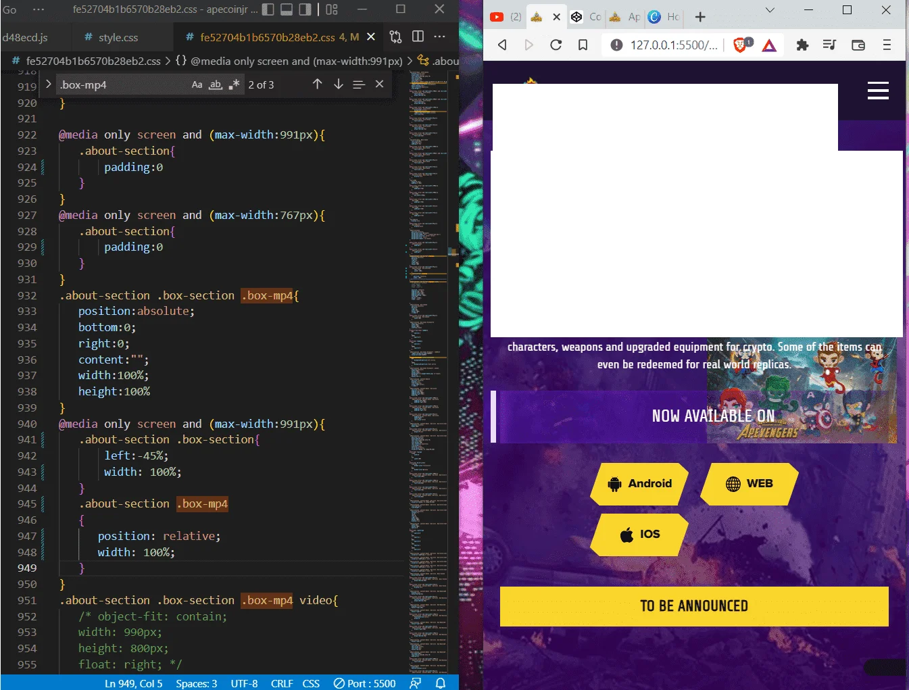The width and height of the screenshot is (909, 690).
Task: Click the Ln 949, Col 5 status item
Action: [134, 683]
